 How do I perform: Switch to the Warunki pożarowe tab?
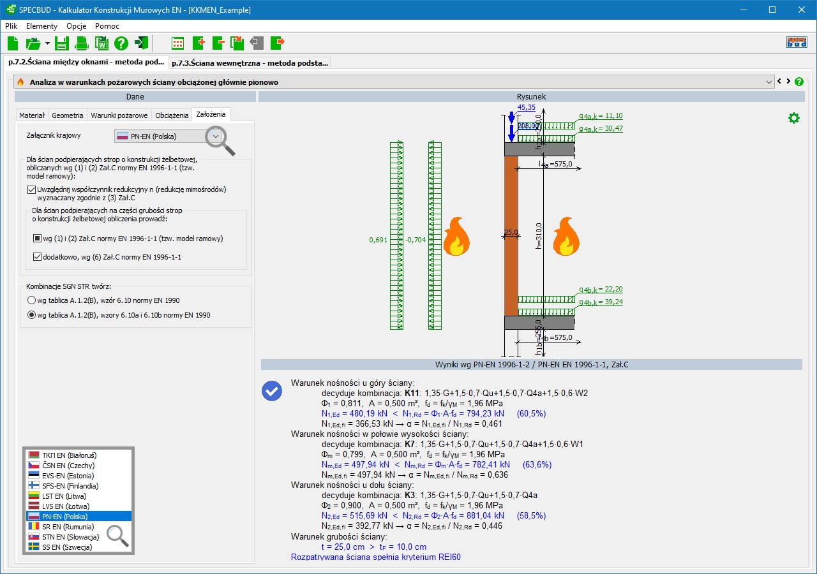tap(119, 115)
